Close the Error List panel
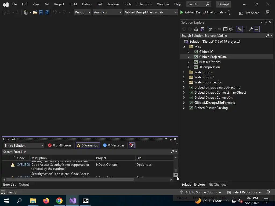 (175, 139)
